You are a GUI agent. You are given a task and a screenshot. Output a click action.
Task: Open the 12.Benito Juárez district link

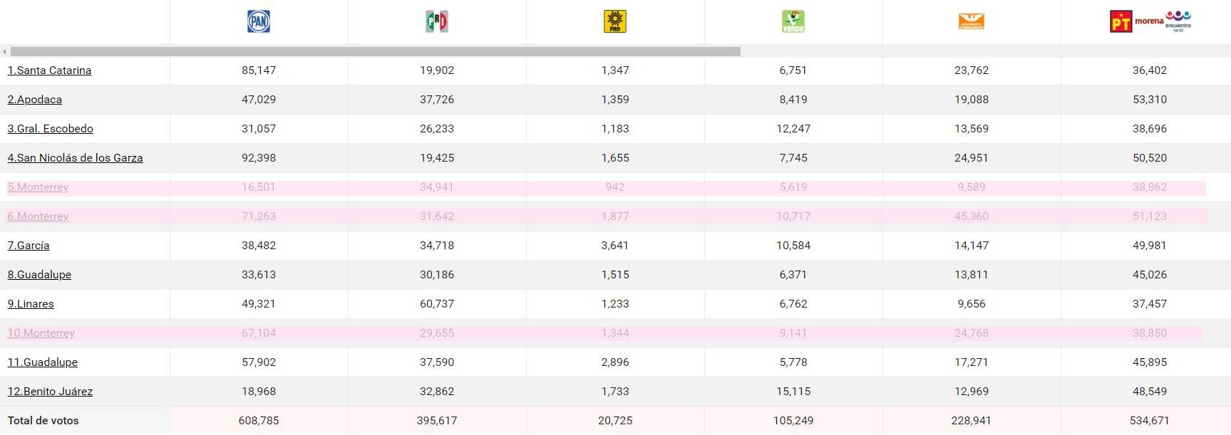[50, 392]
